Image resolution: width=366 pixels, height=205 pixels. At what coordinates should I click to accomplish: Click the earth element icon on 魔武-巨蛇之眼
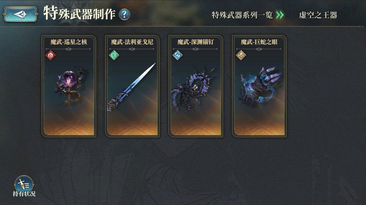241,55
